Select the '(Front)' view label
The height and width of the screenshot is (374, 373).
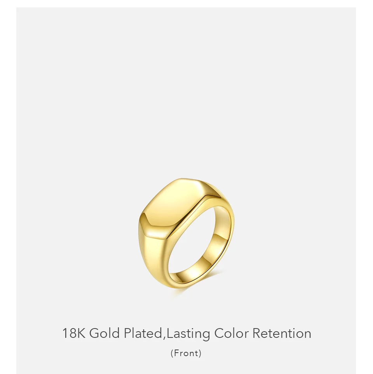coord(186,353)
